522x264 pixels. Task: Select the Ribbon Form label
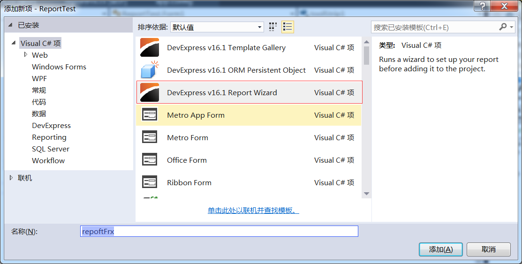[189, 183]
